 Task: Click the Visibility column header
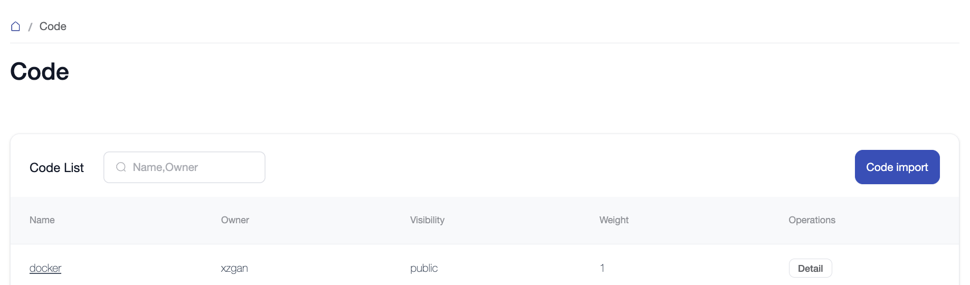point(427,220)
